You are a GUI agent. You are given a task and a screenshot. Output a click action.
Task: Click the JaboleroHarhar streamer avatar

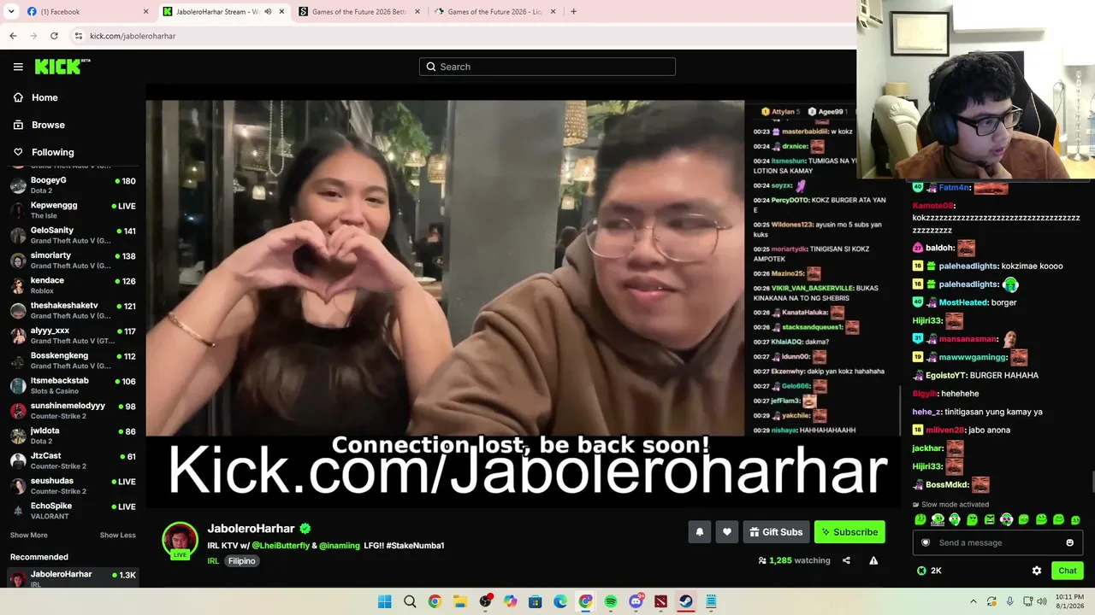click(x=180, y=539)
